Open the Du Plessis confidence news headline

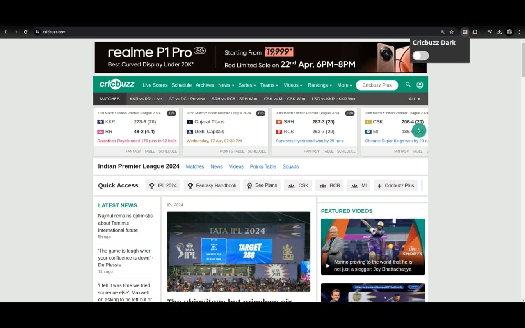pyautogui.click(x=126, y=258)
